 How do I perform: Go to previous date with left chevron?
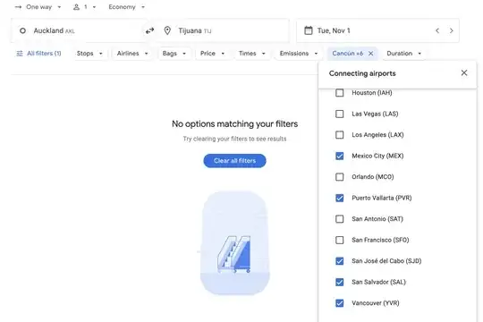(x=437, y=30)
